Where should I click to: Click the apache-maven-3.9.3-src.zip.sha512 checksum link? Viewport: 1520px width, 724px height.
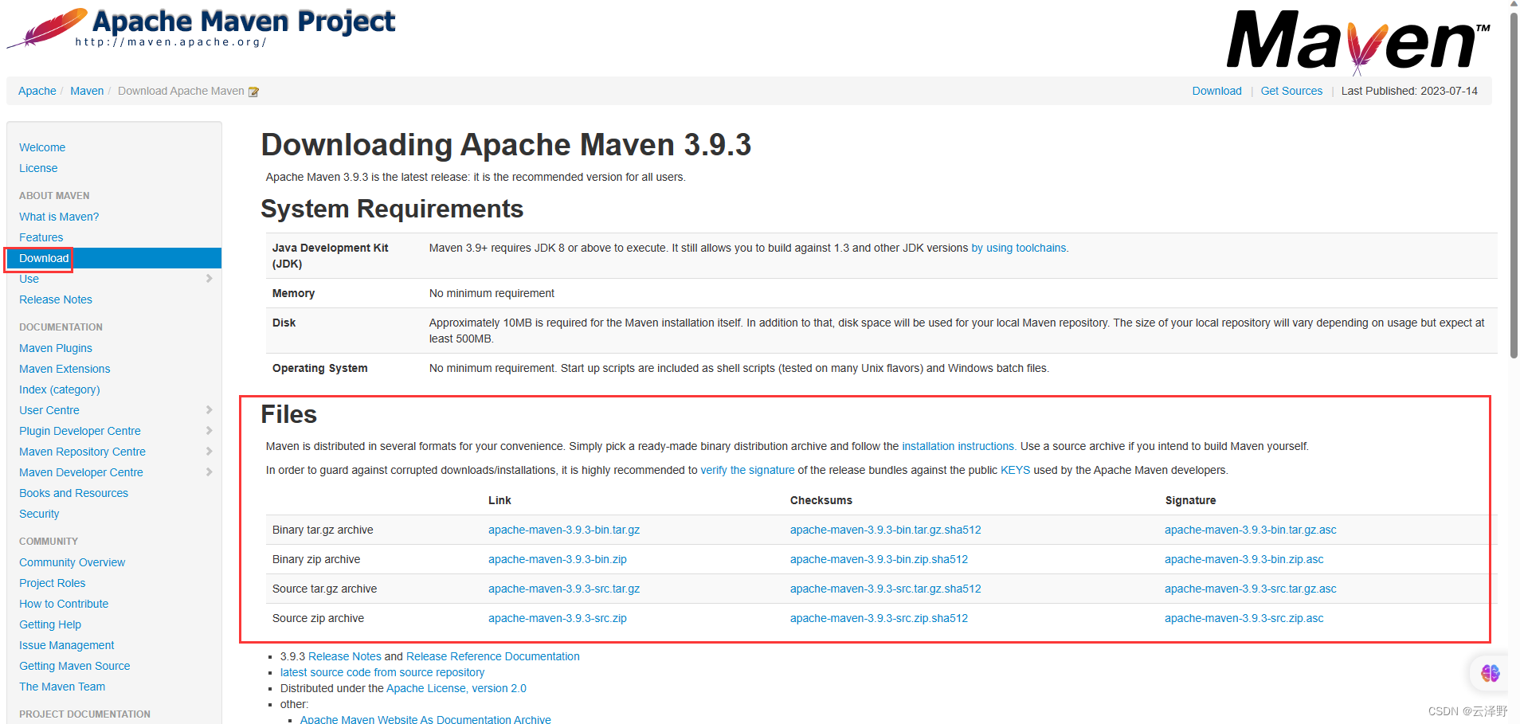pos(879,618)
